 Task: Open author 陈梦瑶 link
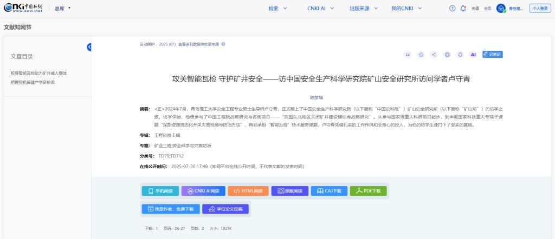[316, 97]
